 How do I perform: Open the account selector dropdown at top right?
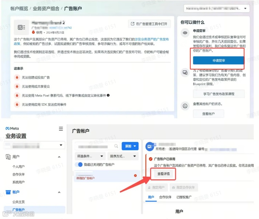point(217,8)
